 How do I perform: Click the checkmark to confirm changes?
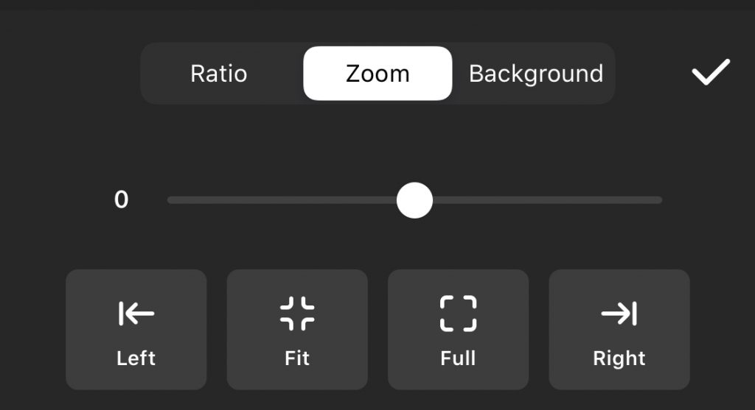[x=710, y=72]
